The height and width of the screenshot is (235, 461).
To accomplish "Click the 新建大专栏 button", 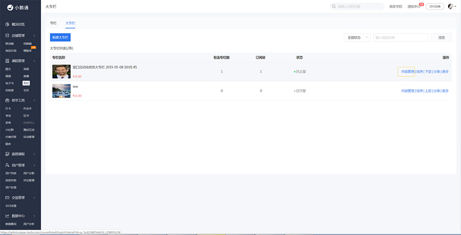I will pyautogui.click(x=60, y=37).
